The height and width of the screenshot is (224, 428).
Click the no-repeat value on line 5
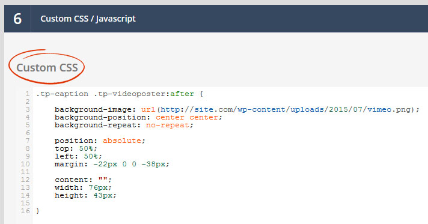pyautogui.click(x=167, y=126)
